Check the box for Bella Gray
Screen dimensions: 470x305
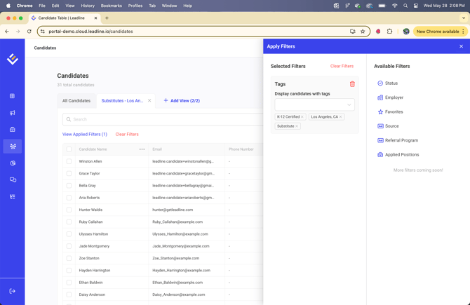(x=69, y=186)
